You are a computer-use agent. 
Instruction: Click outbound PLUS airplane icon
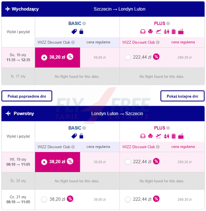(x=158, y=31)
